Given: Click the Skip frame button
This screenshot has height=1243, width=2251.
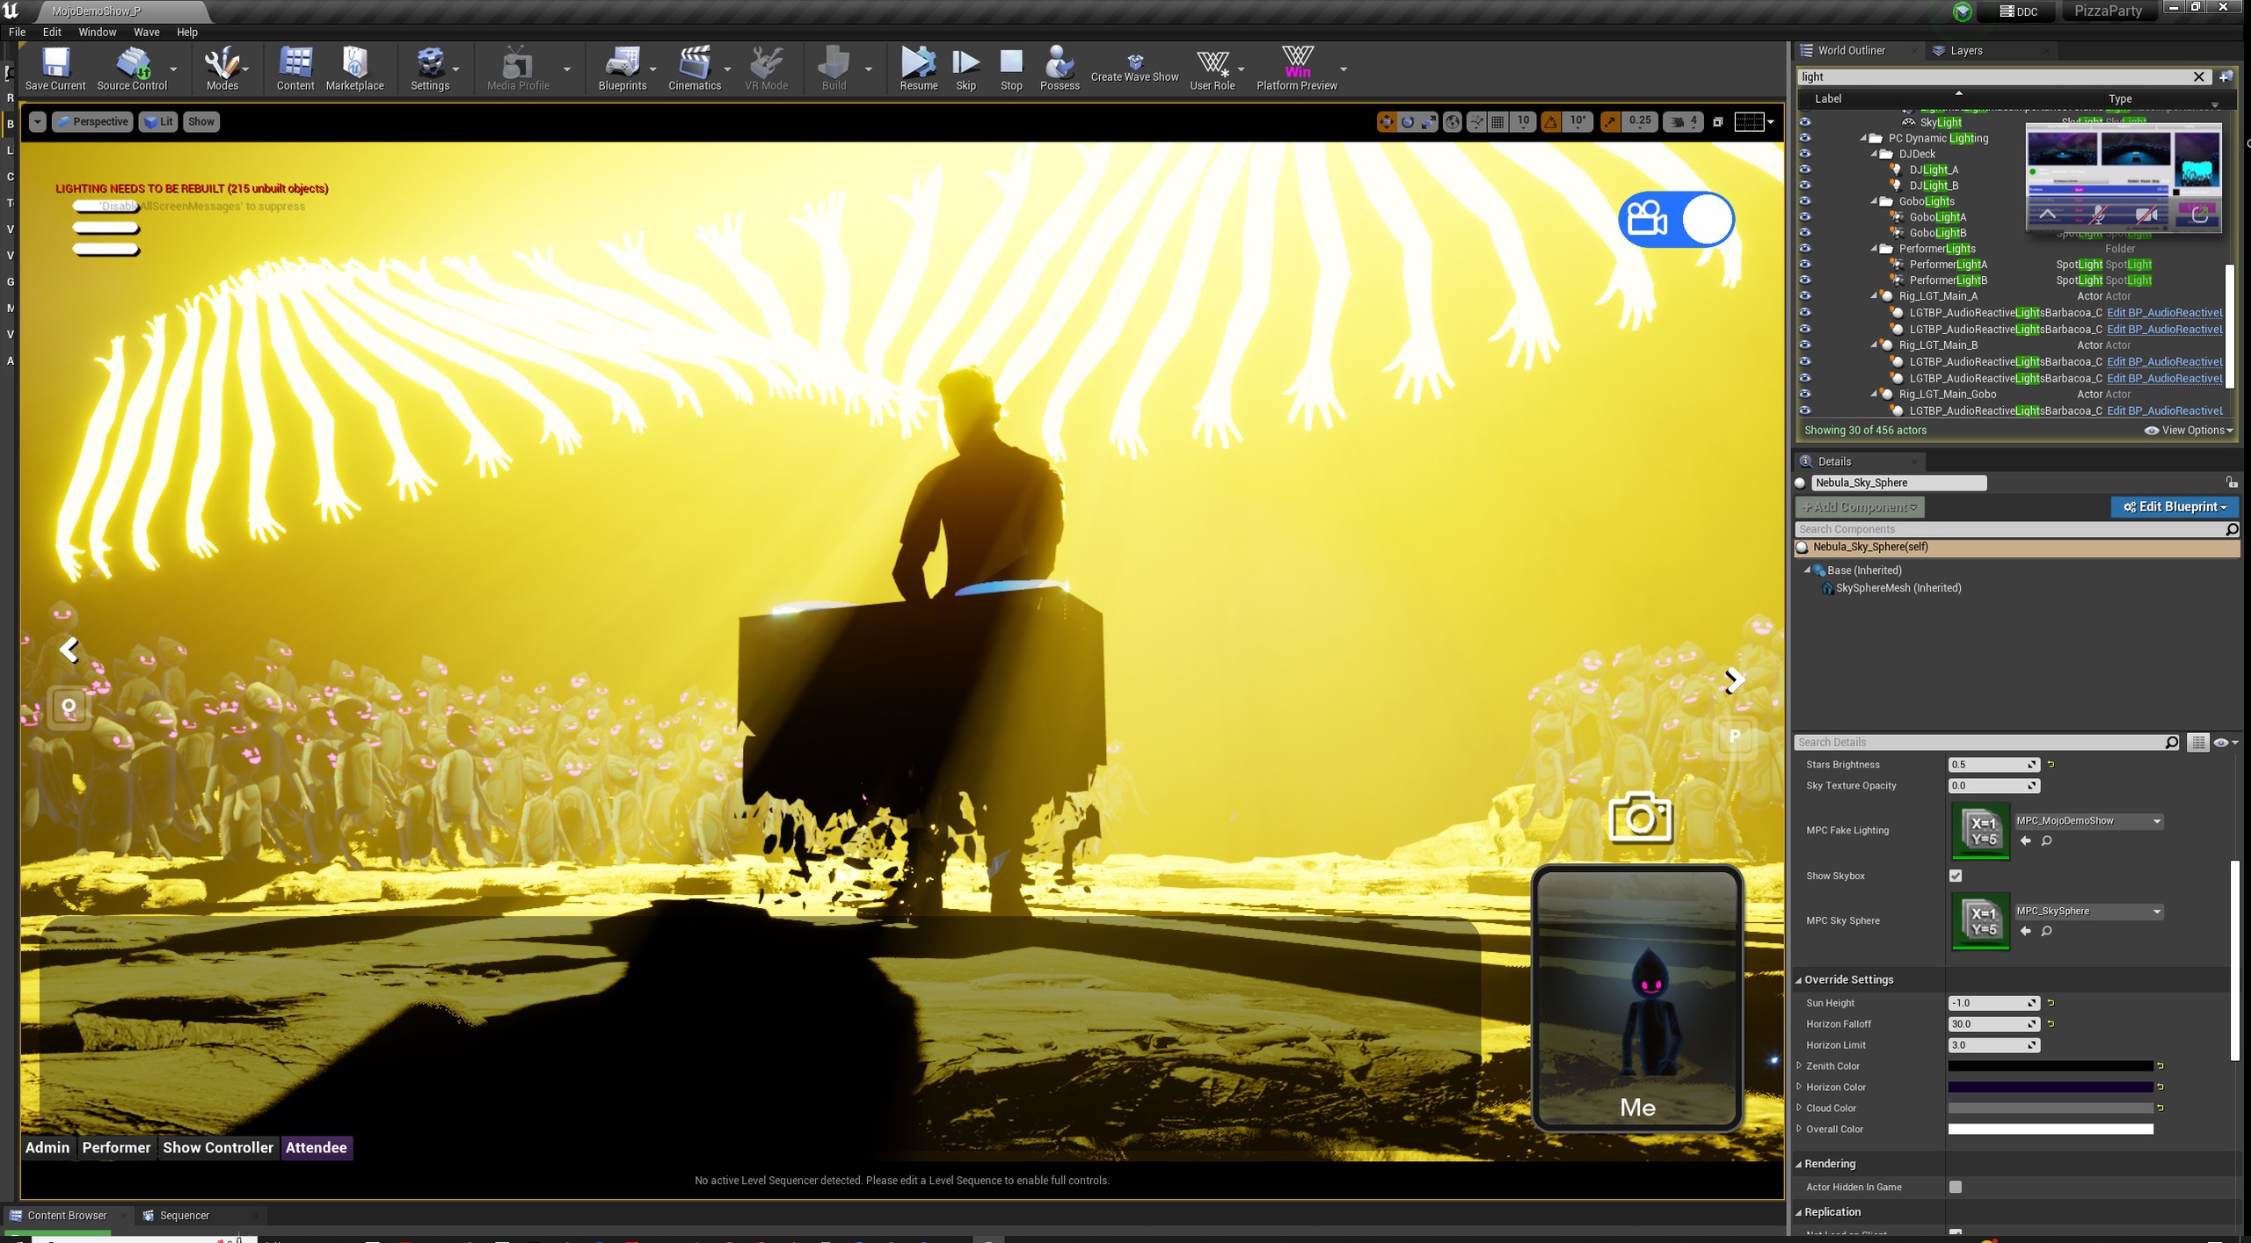Looking at the screenshot, I should [x=965, y=69].
